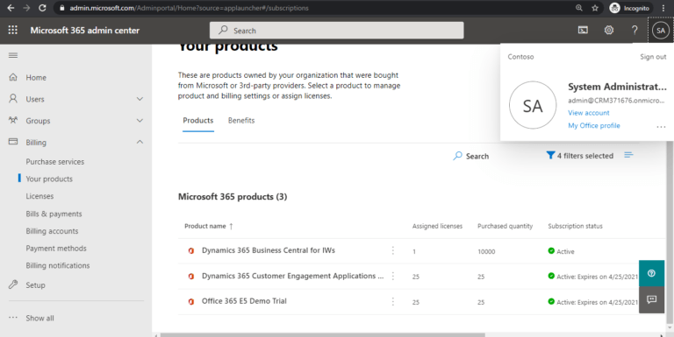Click Sign out link
Screen dimensions: 674x337
[653, 57]
